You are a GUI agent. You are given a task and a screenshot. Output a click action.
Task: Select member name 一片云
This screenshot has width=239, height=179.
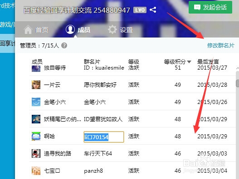(52, 85)
